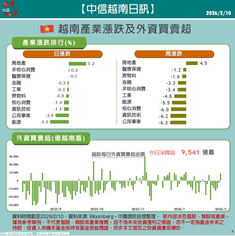Click the 周漲跌 orange header
The height and width of the screenshot is (236, 235).
coord(174,54)
